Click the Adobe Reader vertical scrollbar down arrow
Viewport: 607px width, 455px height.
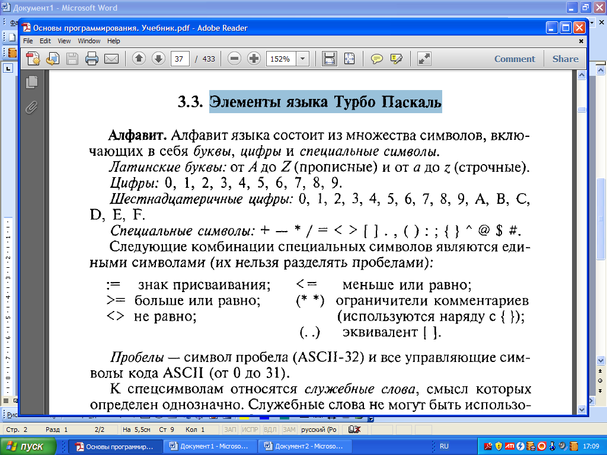coord(582,409)
